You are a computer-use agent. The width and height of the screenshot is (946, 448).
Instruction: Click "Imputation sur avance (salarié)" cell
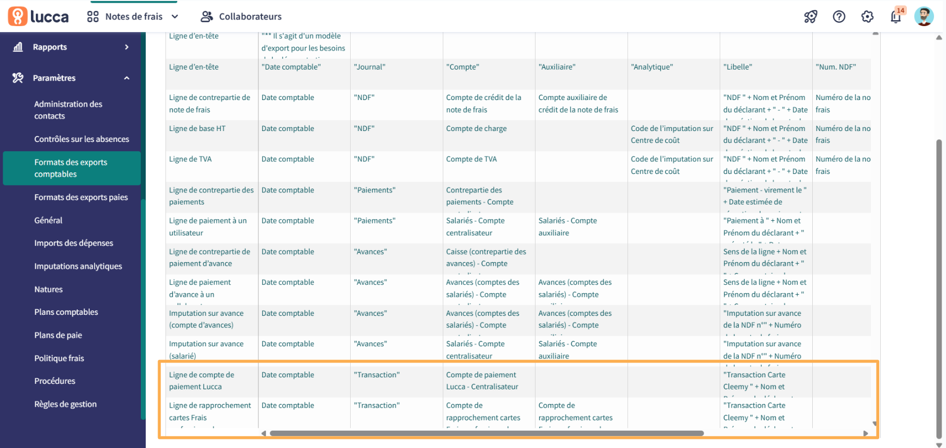pyautogui.click(x=211, y=350)
